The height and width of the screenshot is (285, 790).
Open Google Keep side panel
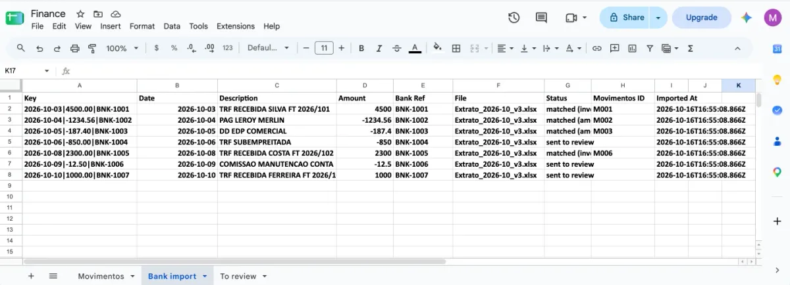pos(777,79)
